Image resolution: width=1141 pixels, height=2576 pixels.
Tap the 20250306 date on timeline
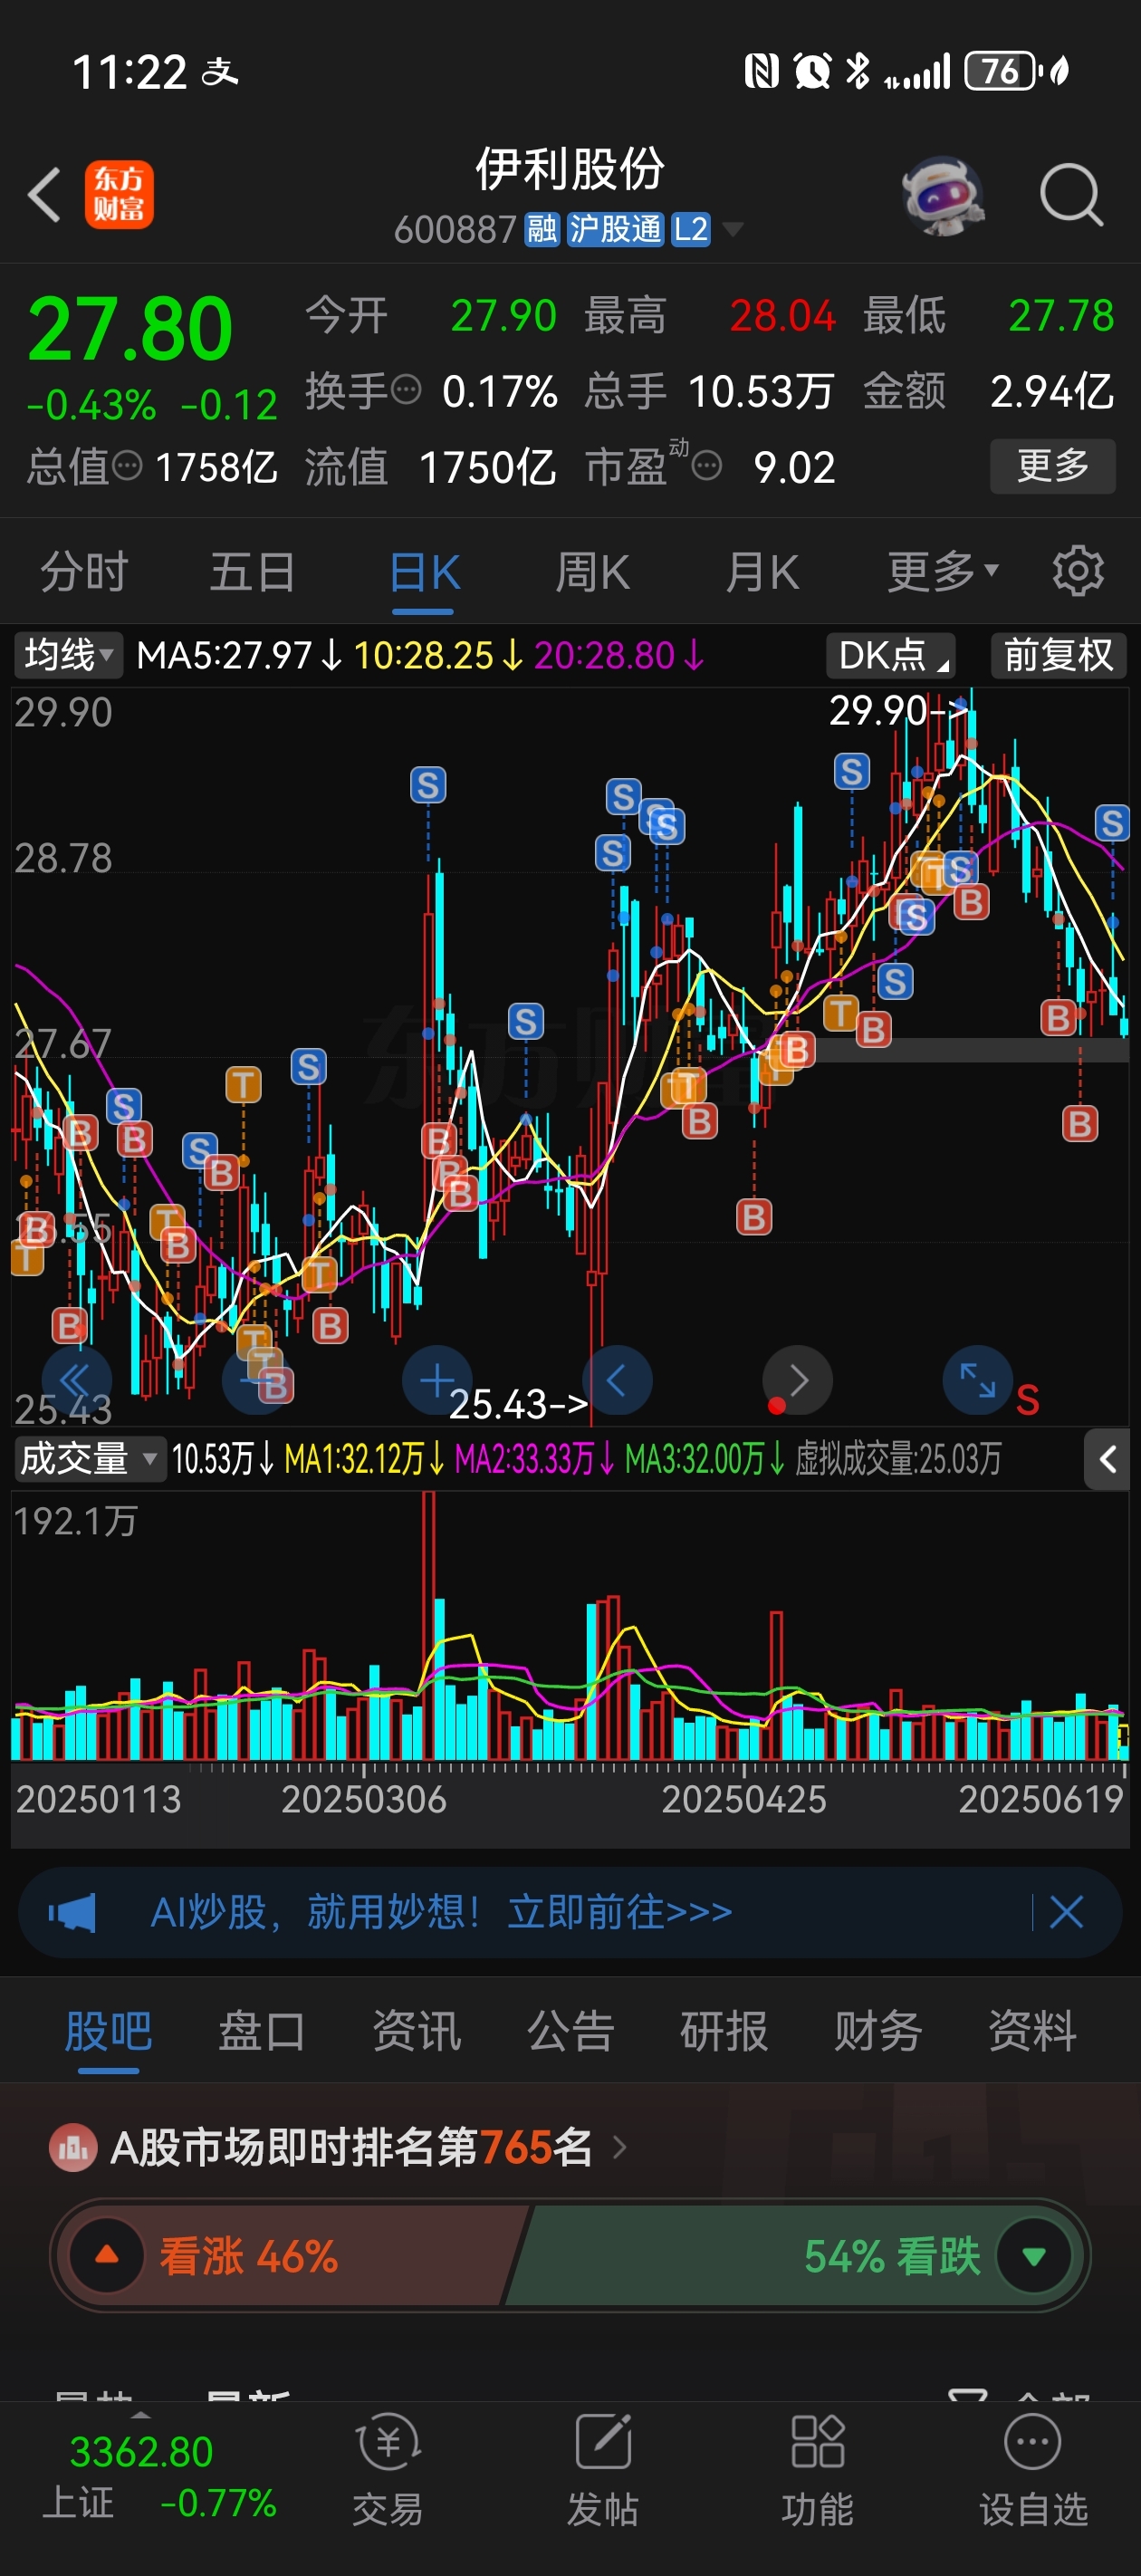(x=363, y=1799)
